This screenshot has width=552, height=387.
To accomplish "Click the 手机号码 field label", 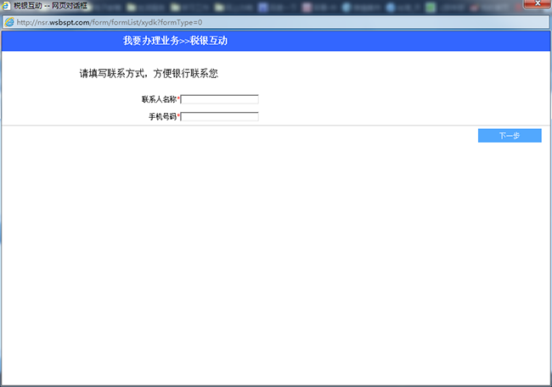I will tap(161, 116).
